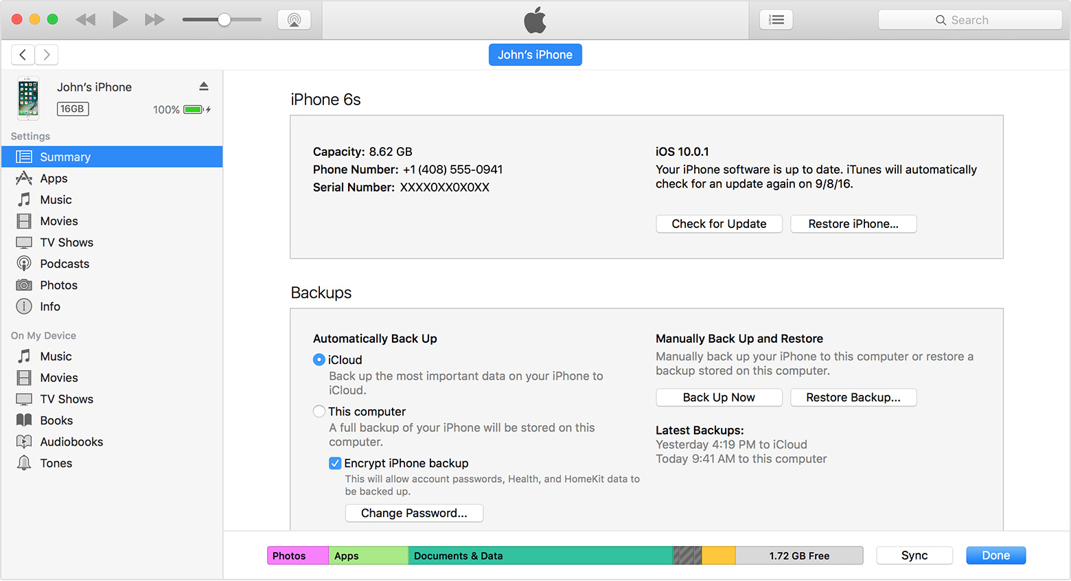The image size is (1071, 581).
Task: Select the iCloud backup option
Action: coord(319,359)
